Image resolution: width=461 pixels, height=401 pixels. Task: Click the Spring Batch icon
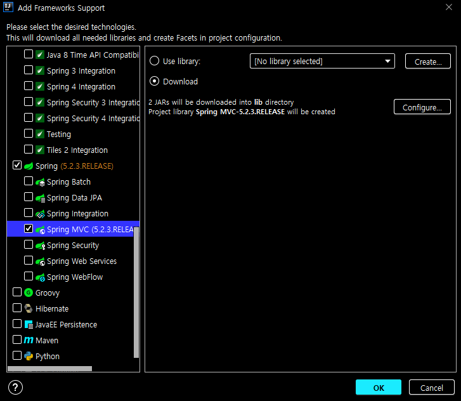41,182
